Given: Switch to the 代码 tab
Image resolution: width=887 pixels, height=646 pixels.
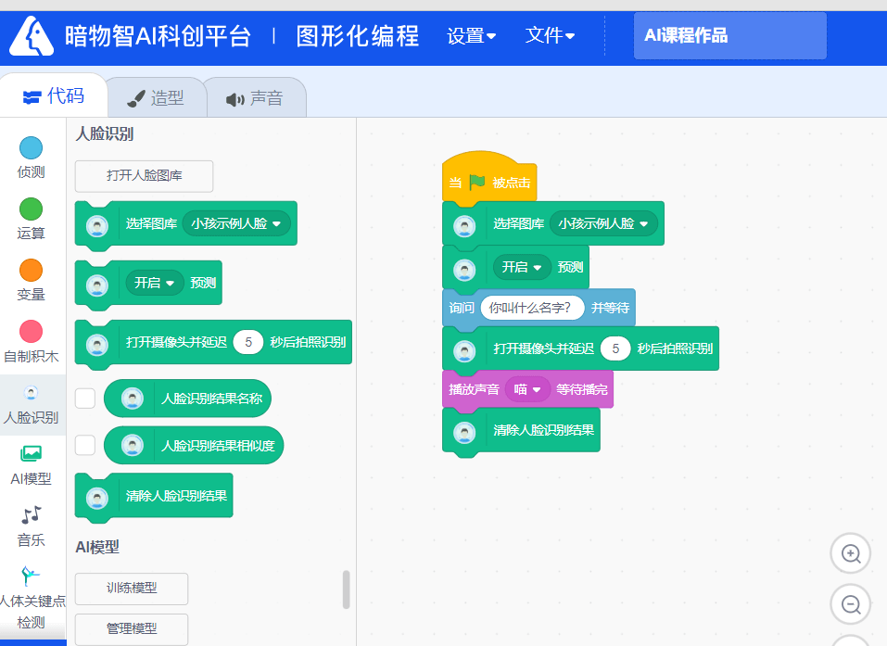Looking at the screenshot, I should coord(54,95).
